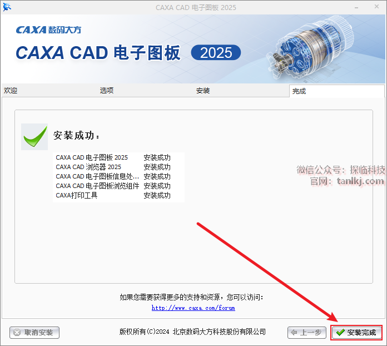Switch to the 欢迎 tab

tap(11, 91)
